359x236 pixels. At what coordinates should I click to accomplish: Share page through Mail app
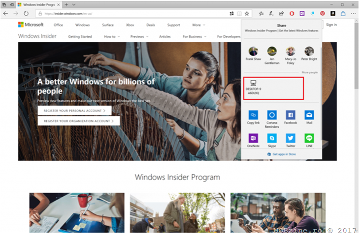309,118
